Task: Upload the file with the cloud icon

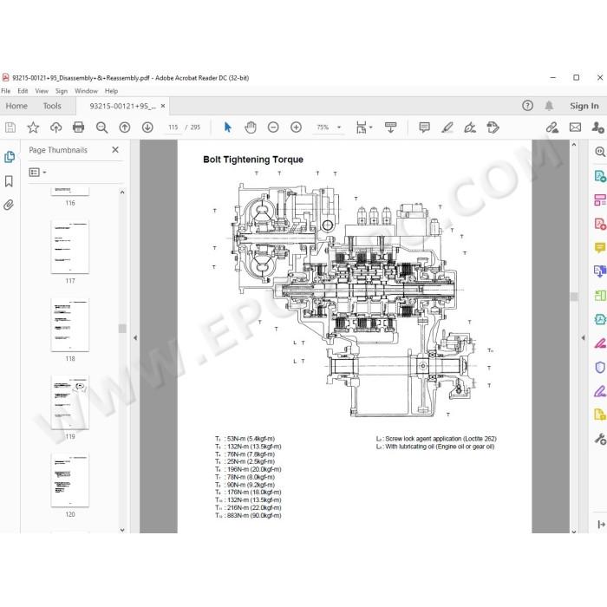Action: [55, 127]
